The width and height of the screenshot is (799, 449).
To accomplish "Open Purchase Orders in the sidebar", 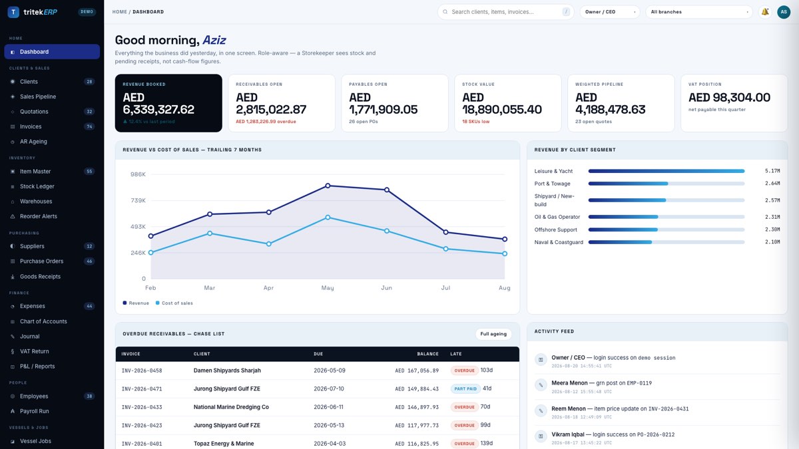I will coord(52,261).
